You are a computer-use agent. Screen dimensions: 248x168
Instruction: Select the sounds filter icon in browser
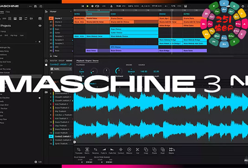[x=10, y=19]
